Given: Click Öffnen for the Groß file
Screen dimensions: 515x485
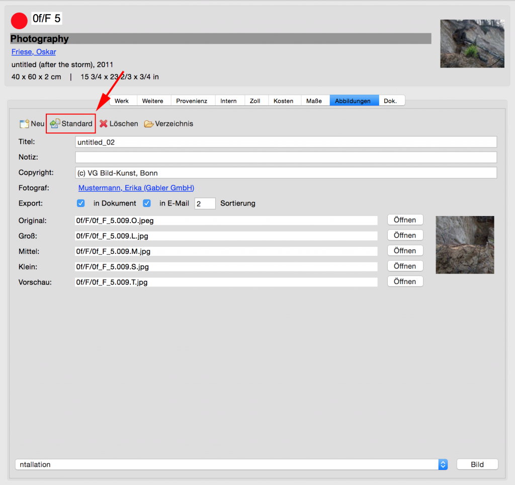Looking at the screenshot, I should (405, 235).
